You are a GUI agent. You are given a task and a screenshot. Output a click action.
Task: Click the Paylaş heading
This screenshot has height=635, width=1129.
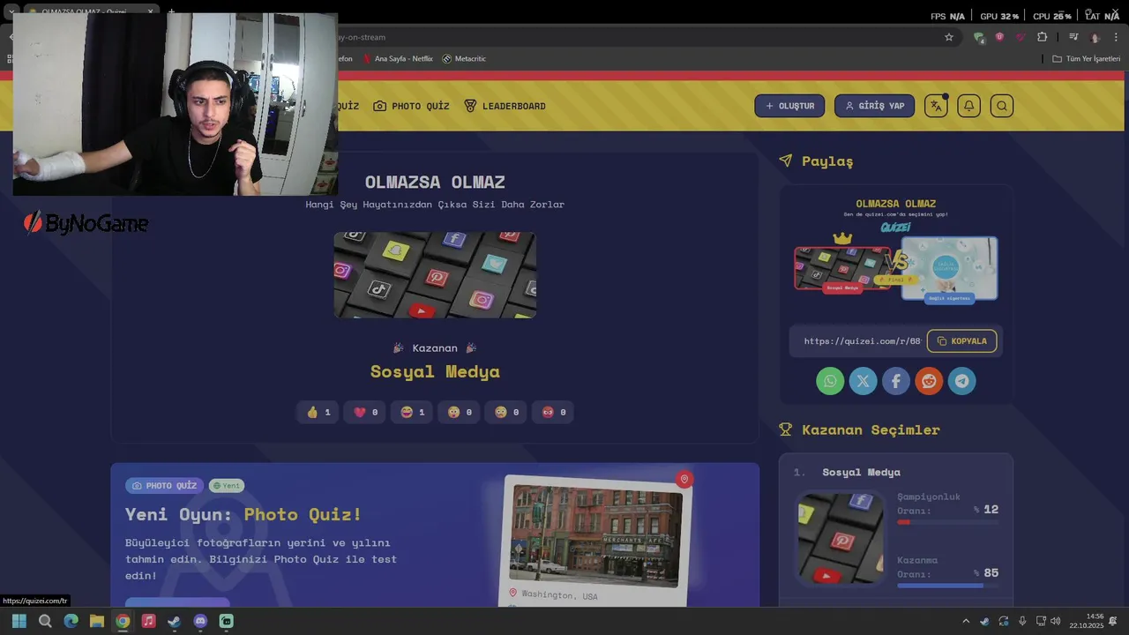tap(827, 161)
